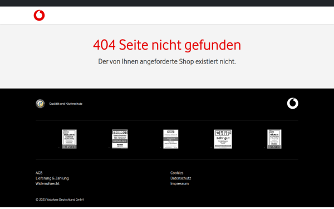Open the Trusted Shops e-seal badge

[40, 104]
